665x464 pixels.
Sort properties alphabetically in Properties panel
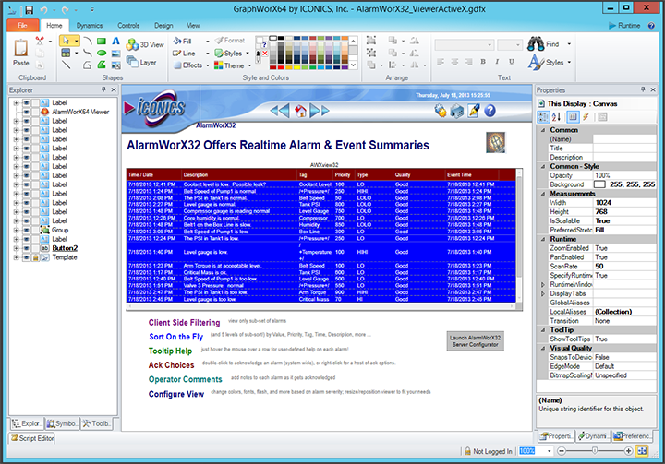(x=556, y=116)
